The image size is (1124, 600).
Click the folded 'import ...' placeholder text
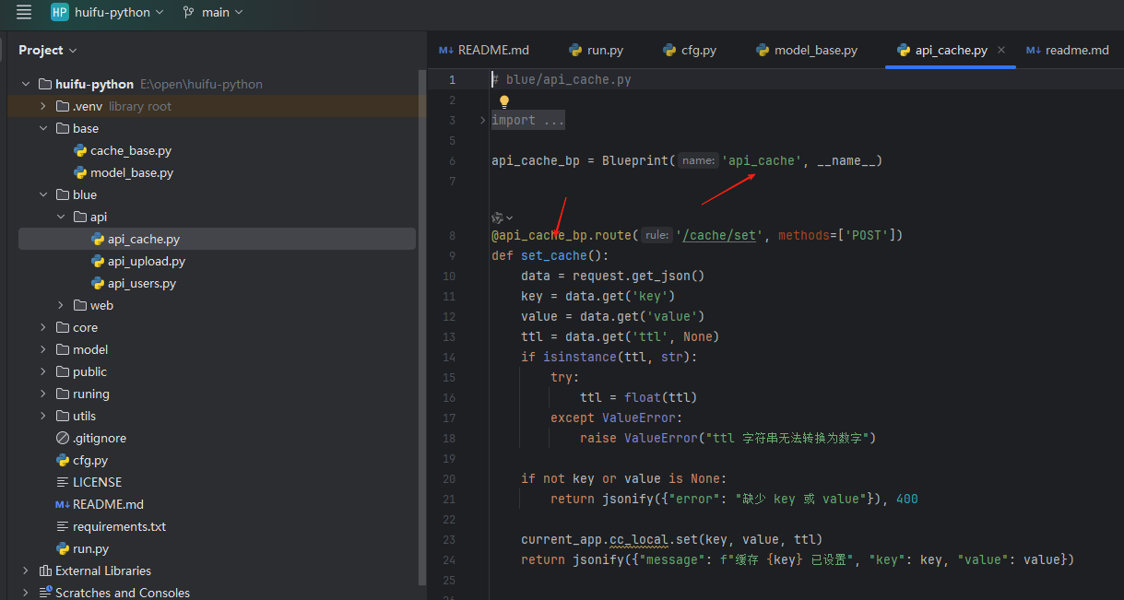click(x=527, y=121)
